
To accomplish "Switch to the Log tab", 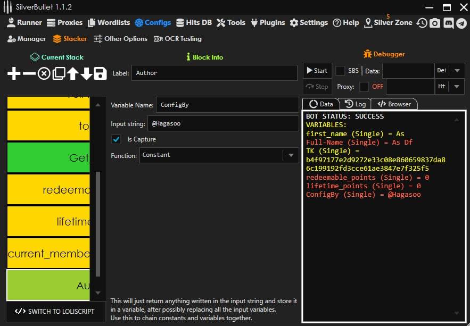I will tap(355, 104).
